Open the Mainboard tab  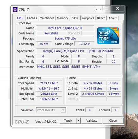click(47, 18)
